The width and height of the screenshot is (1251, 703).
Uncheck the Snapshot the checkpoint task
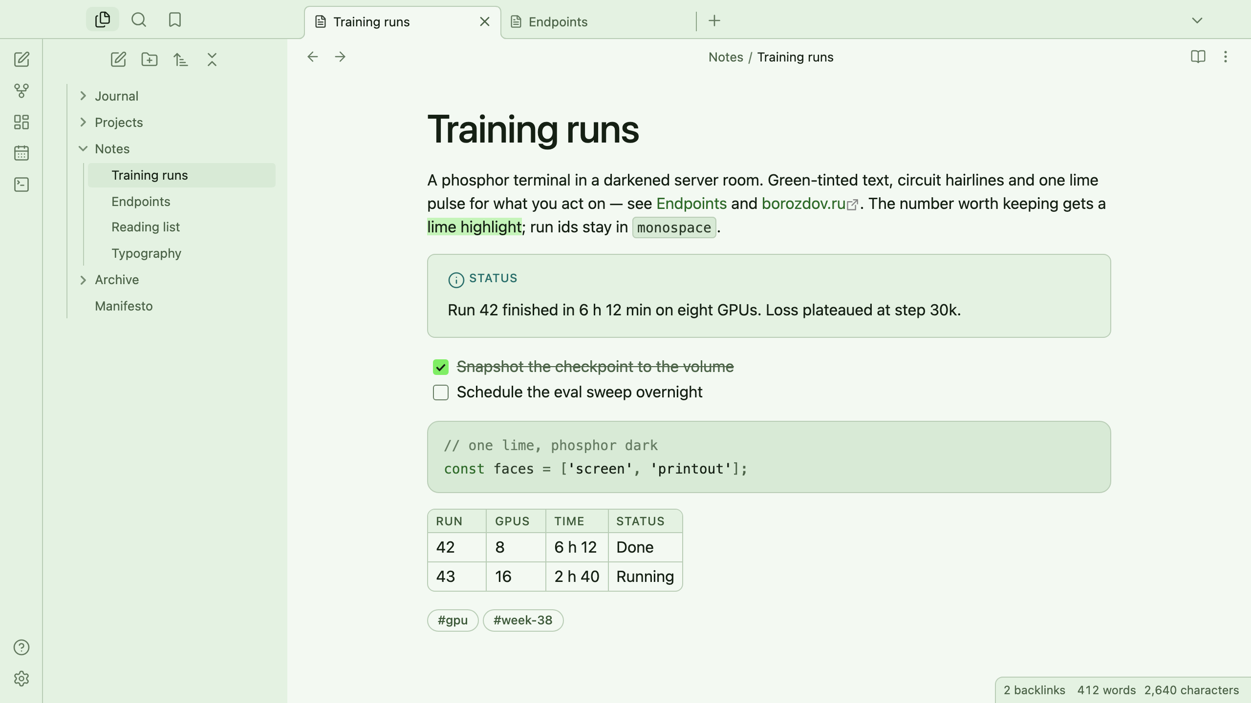coord(441,367)
